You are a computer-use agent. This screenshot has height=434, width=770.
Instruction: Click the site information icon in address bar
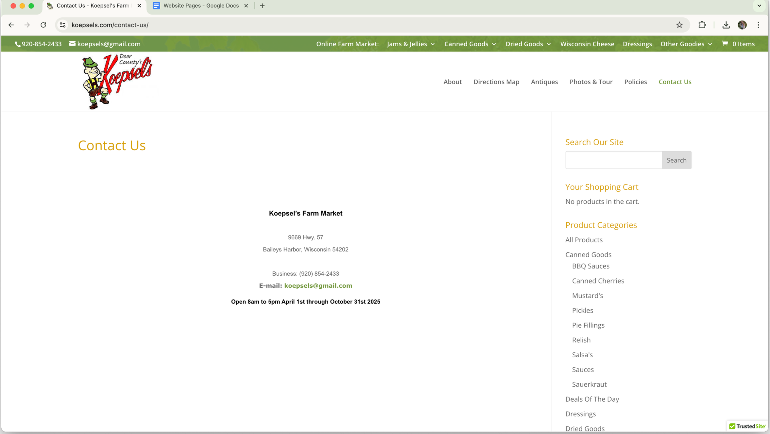[62, 25]
